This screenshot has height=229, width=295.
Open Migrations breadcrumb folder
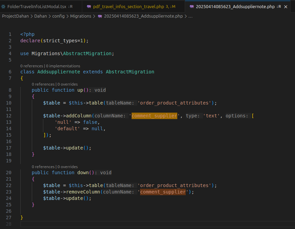click(81, 16)
